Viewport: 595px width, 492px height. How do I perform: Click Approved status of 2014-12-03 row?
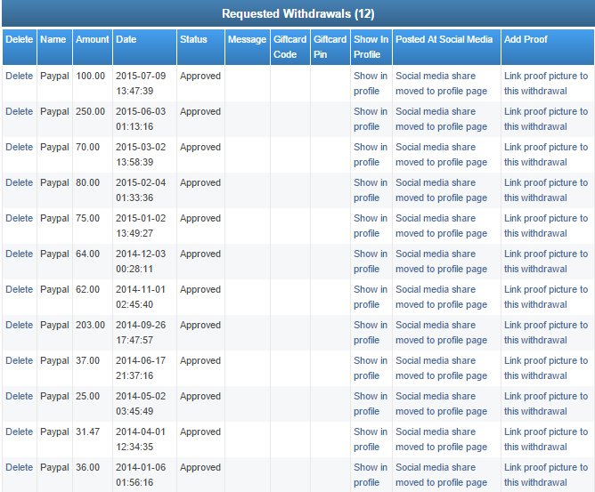[200, 254]
